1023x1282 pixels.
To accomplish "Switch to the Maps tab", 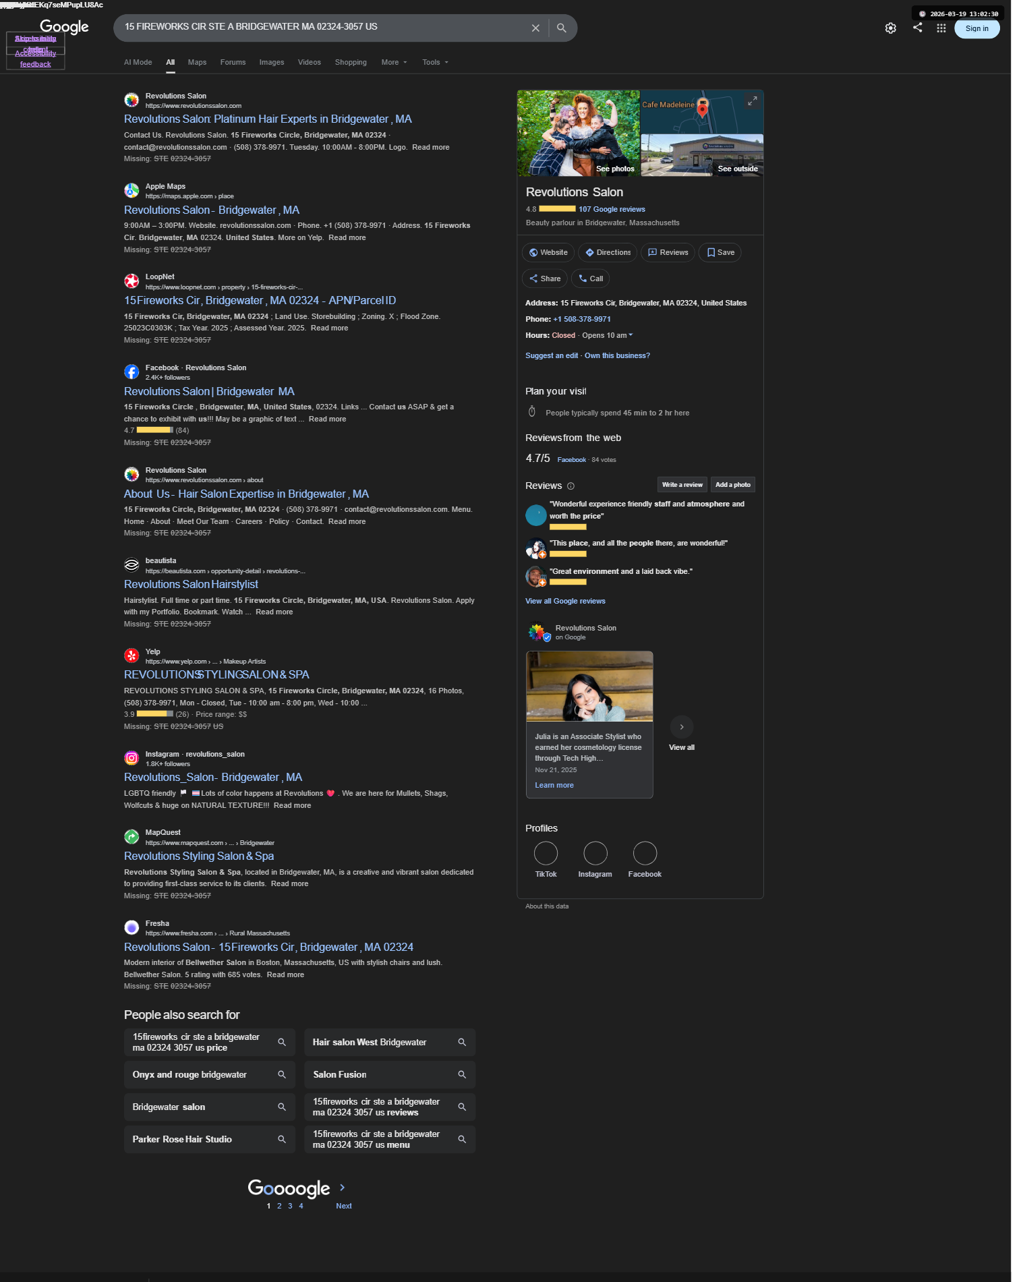I will 197,63.
